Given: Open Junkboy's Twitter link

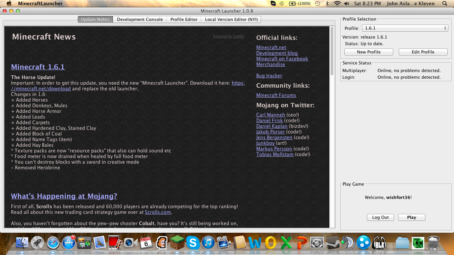Looking at the screenshot, I should pos(265,143).
